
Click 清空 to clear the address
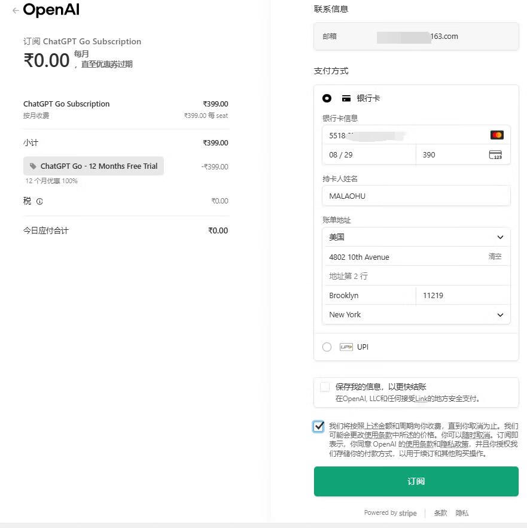495,257
